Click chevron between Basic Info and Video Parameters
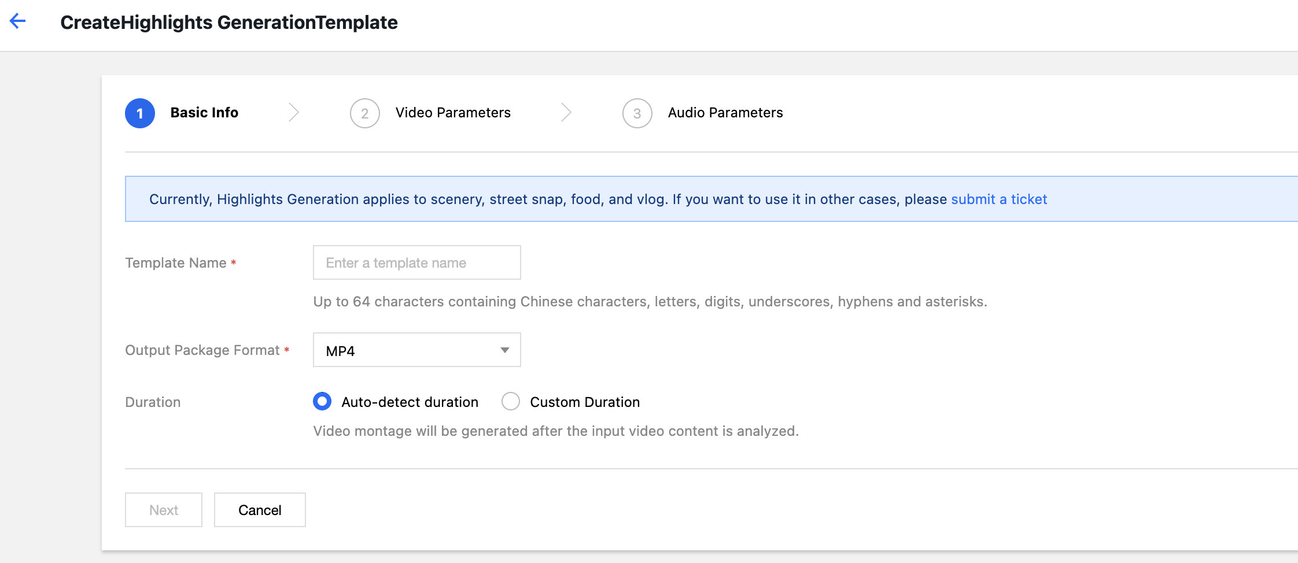The width and height of the screenshot is (1298, 563). pos(294,112)
